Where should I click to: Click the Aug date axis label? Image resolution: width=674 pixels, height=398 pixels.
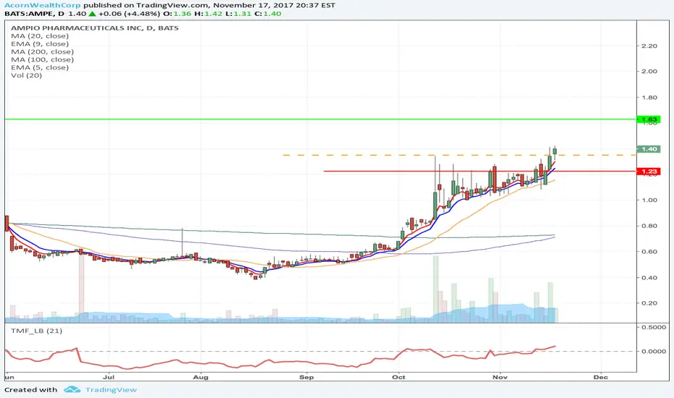pyautogui.click(x=201, y=377)
